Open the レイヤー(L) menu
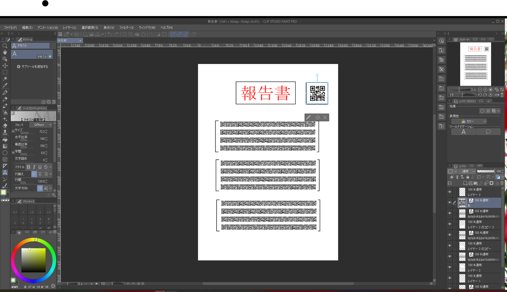 pos(69,27)
